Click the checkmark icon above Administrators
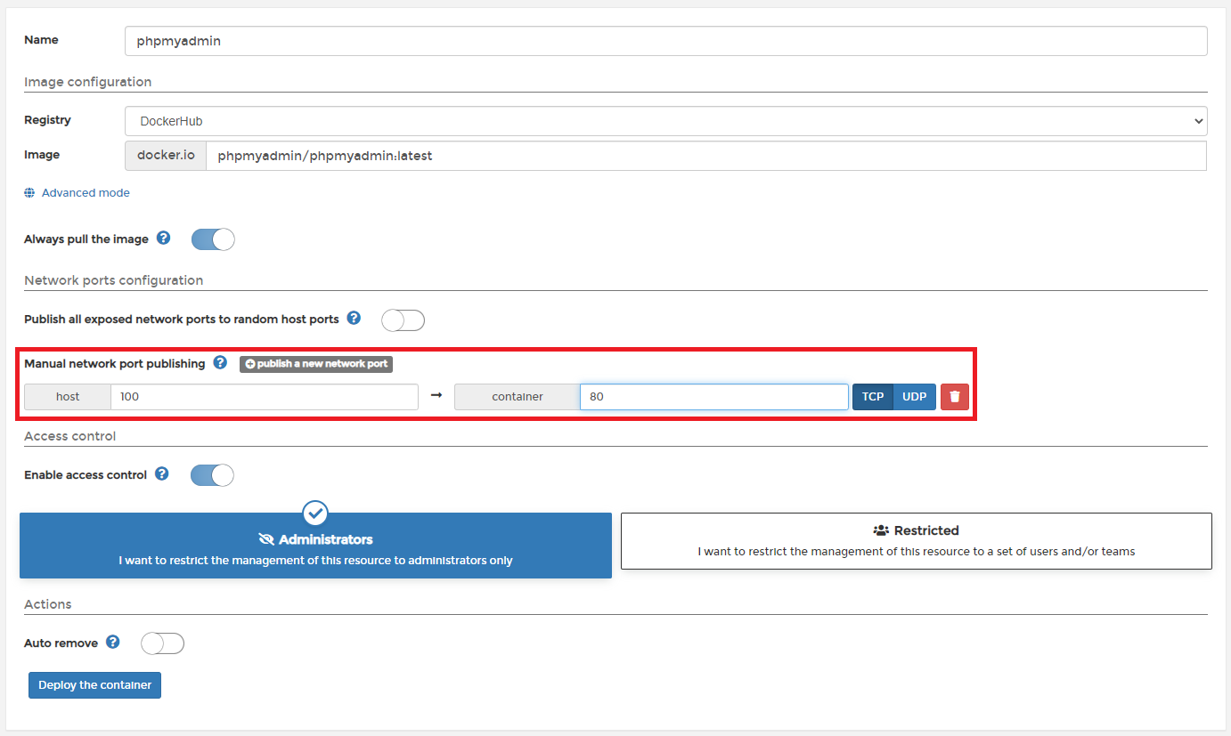The width and height of the screenshot is (1231, 736). 315,513
